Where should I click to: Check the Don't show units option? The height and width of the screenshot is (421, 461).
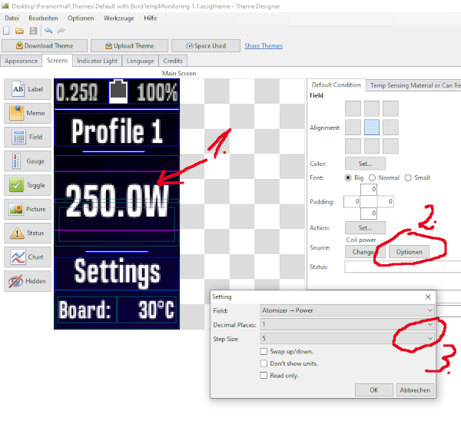(x=265, y=363)
